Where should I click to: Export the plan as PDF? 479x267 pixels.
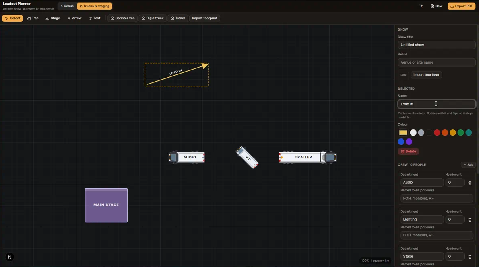point(461,6)
